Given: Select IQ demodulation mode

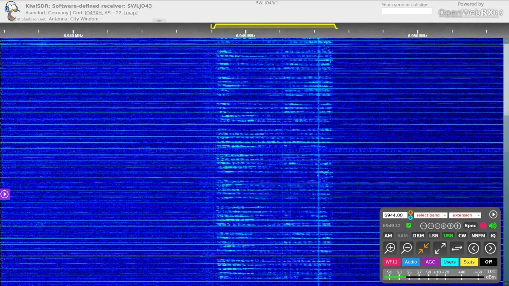Looking at the screenshot, I should [x=493, y=236].
